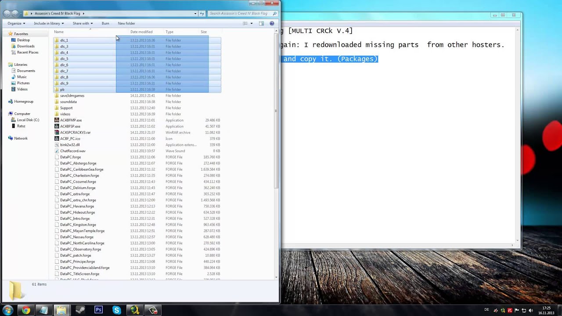Click the refresh button beside the address bar
Screen dimensions: 562x316
point(202,14)
